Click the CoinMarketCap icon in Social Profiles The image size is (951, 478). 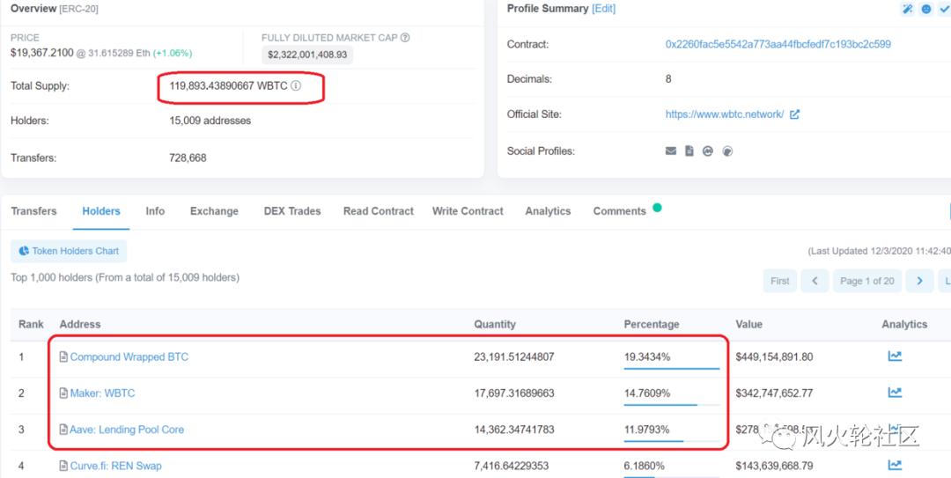click(x=708, y=151)
